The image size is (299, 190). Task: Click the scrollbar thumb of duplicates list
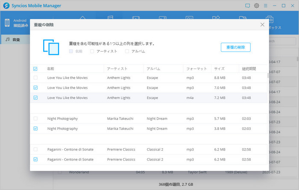pos(268,76)
